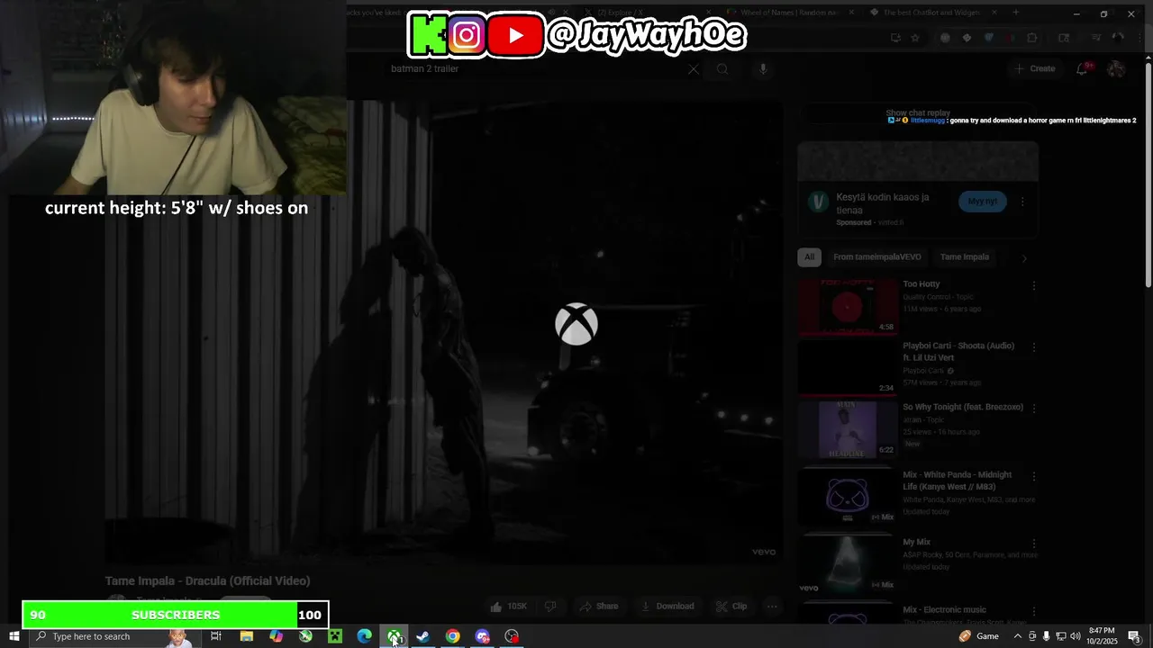The height and width of the screenshot is (648, 1153).
Task: Click the Meet Now tray icon
Action: (1032, 636)
